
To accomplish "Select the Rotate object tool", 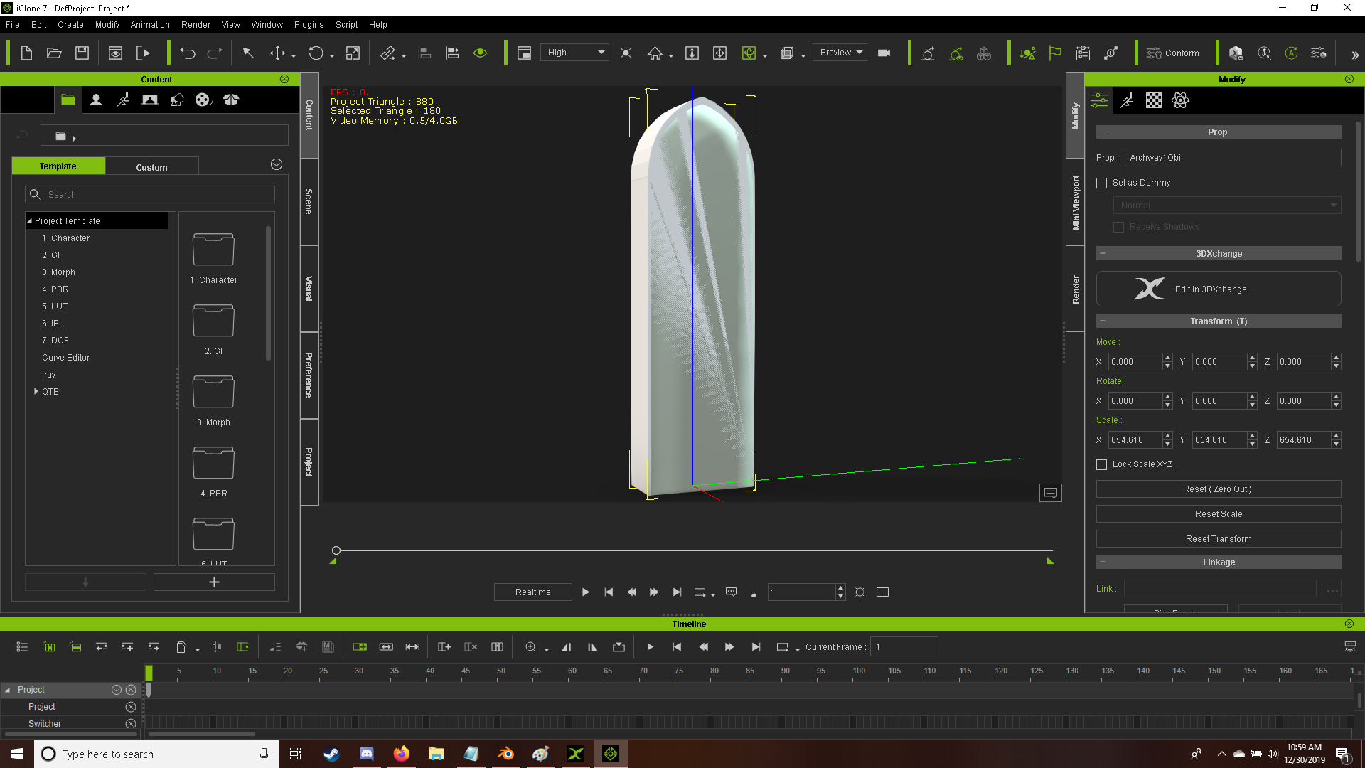I will tap(316, 53).
